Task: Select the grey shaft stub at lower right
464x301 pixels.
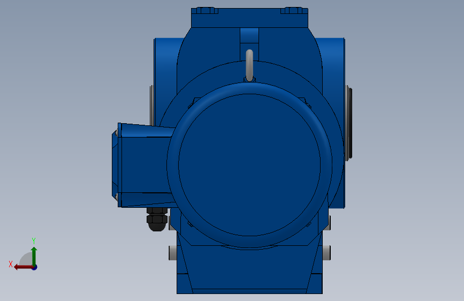Action: [326, 253]
